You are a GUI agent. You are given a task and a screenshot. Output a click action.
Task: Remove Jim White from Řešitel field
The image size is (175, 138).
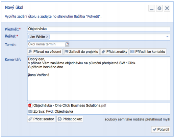tap(47, 37)
